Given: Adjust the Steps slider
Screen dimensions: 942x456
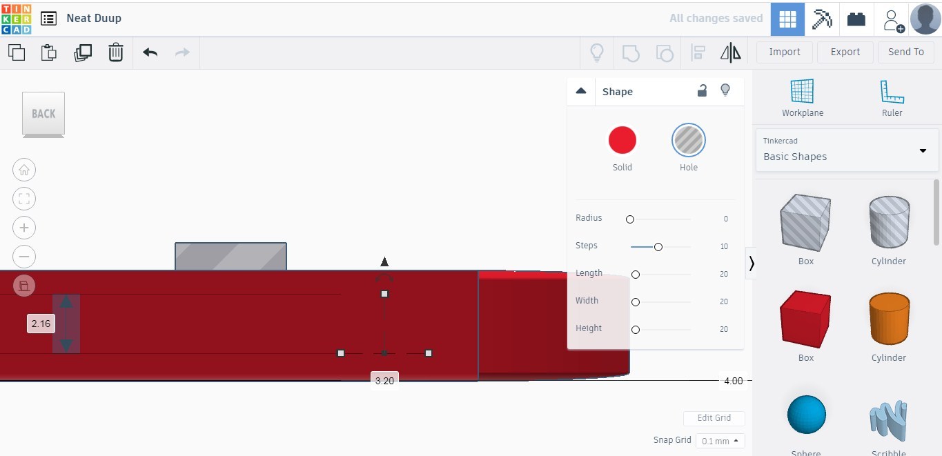Looking at the screenshot, I should click(x=658, y=247).
